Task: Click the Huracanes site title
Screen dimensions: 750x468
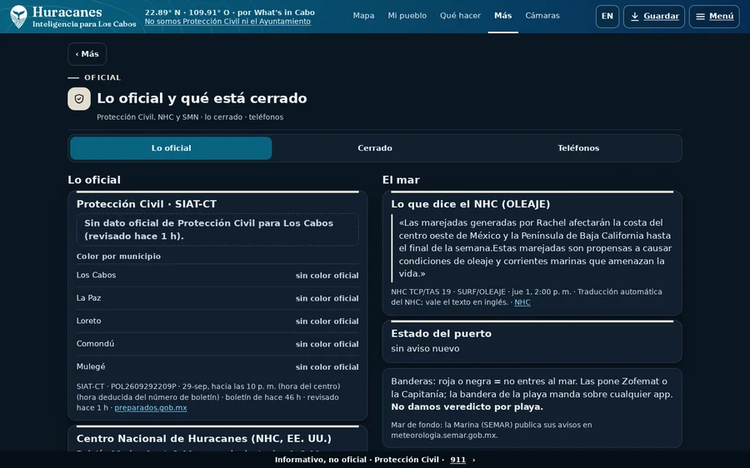Action: [x=67, y=12]
